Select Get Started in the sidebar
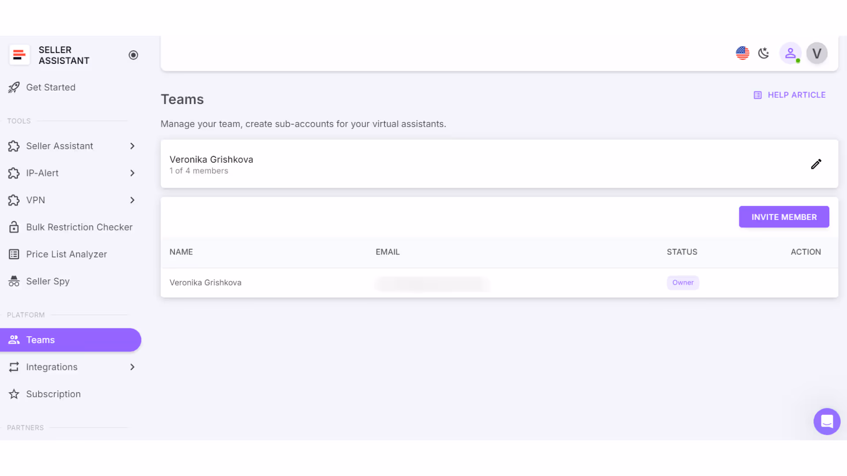847x476 pixels. point(51,87)
